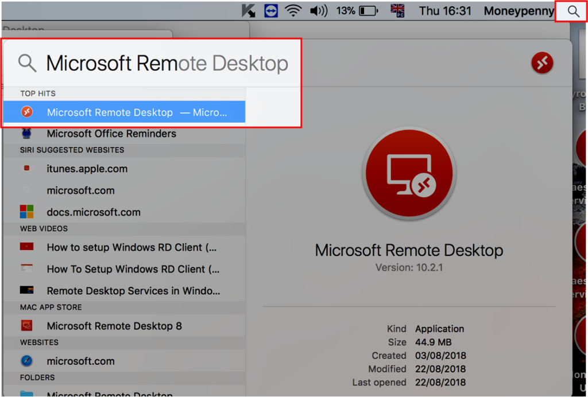Click the 'MAC APP STORE' section header
The width and height of the screenshot is (588, 397).
click(x=51, y=308)
